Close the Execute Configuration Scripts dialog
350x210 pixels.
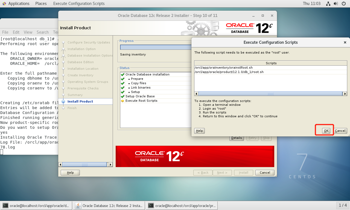[x=345, y=42]
